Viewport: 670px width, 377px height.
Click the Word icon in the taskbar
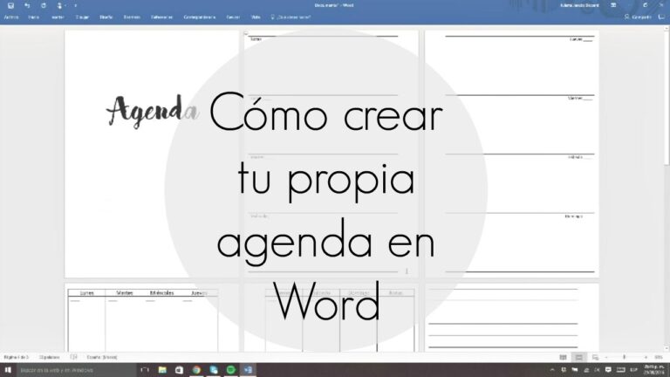coord(248,370)
